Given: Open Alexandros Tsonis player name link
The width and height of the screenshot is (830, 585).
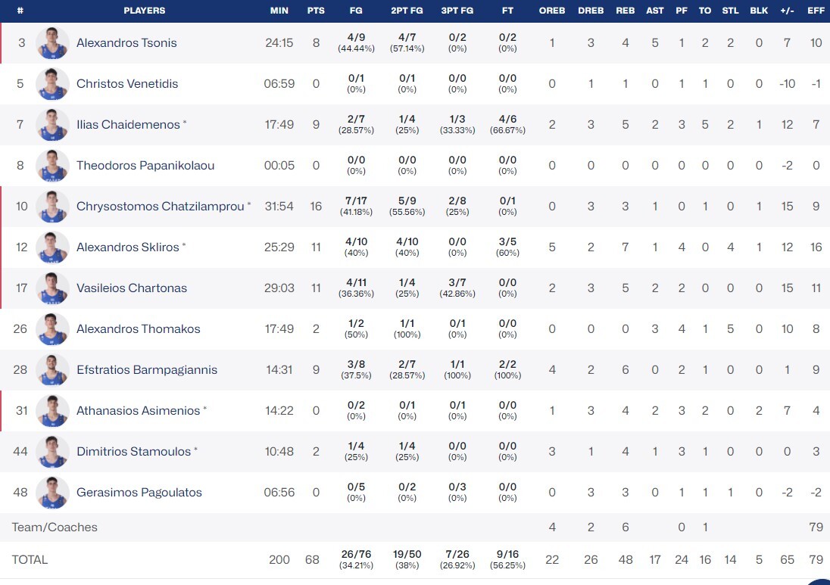Looking at the screenshot, I should click(126, 43).
